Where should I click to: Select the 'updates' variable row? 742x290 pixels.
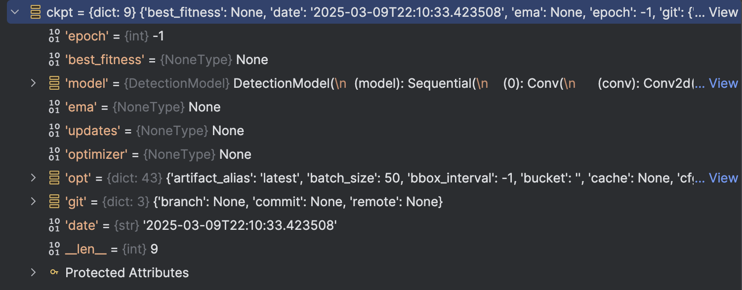[x=154, y=131]
